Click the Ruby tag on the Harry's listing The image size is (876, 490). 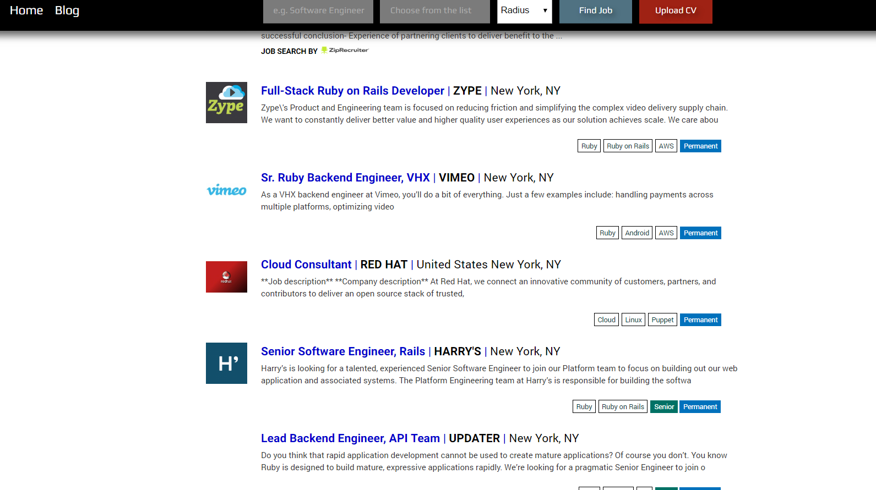point(584,406)
